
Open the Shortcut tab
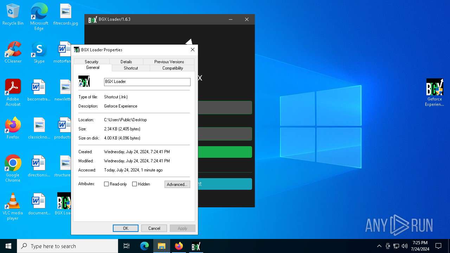tap(131, 68)
